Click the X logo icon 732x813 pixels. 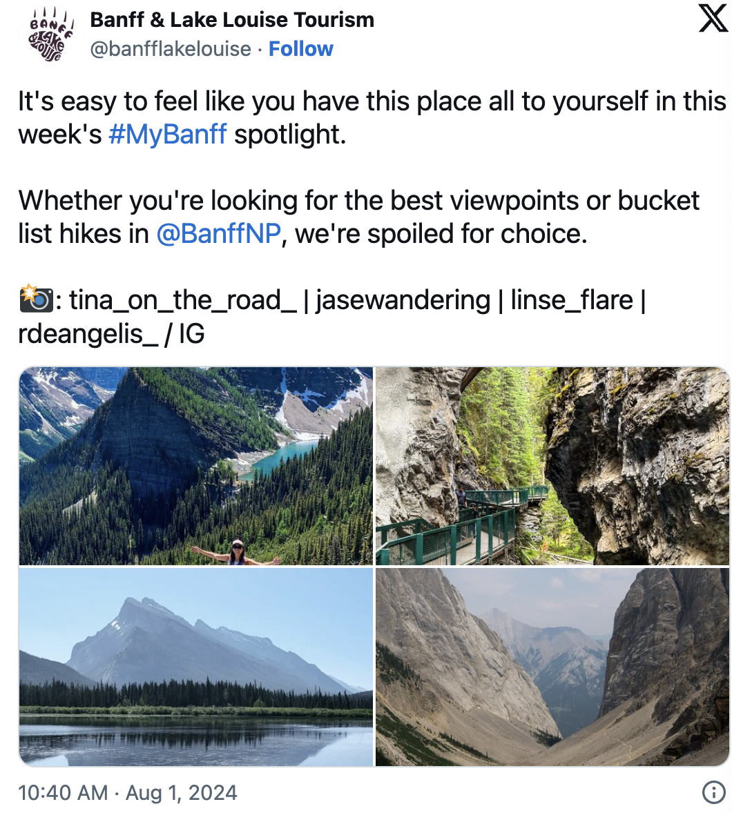pos(713,20)
